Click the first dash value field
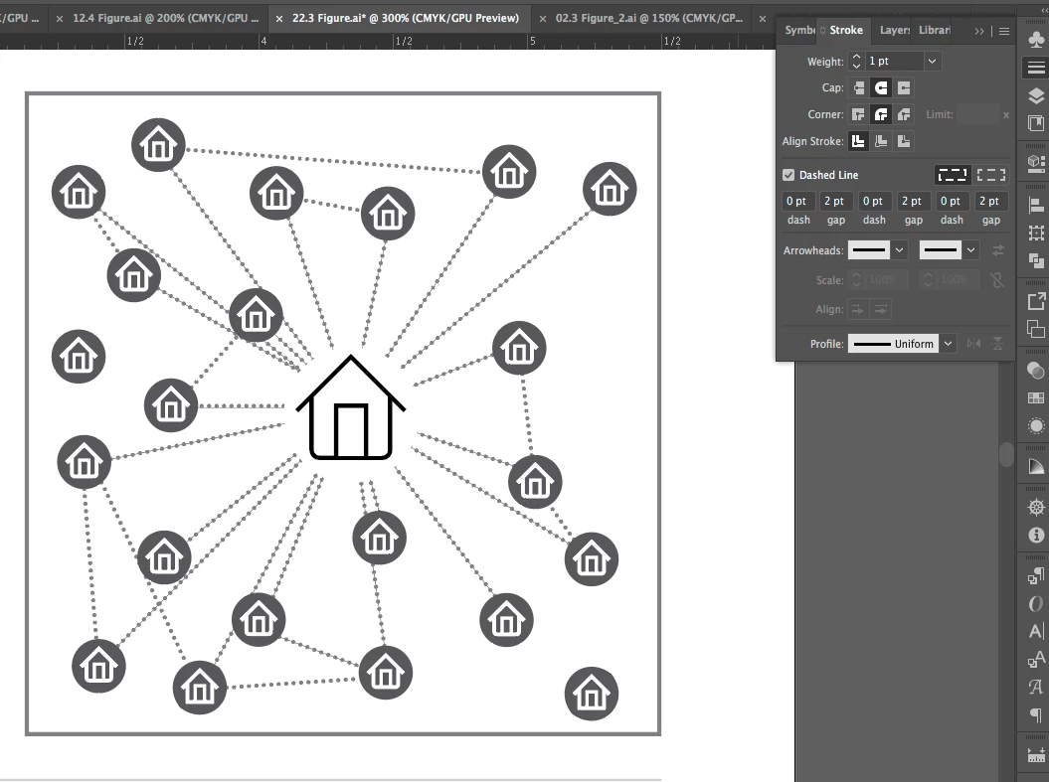 797,201
